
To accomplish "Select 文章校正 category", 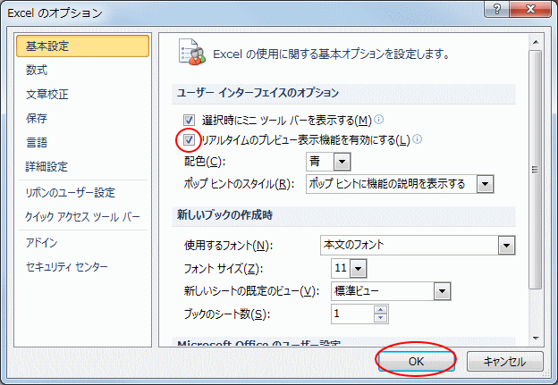I will (82, 94).
